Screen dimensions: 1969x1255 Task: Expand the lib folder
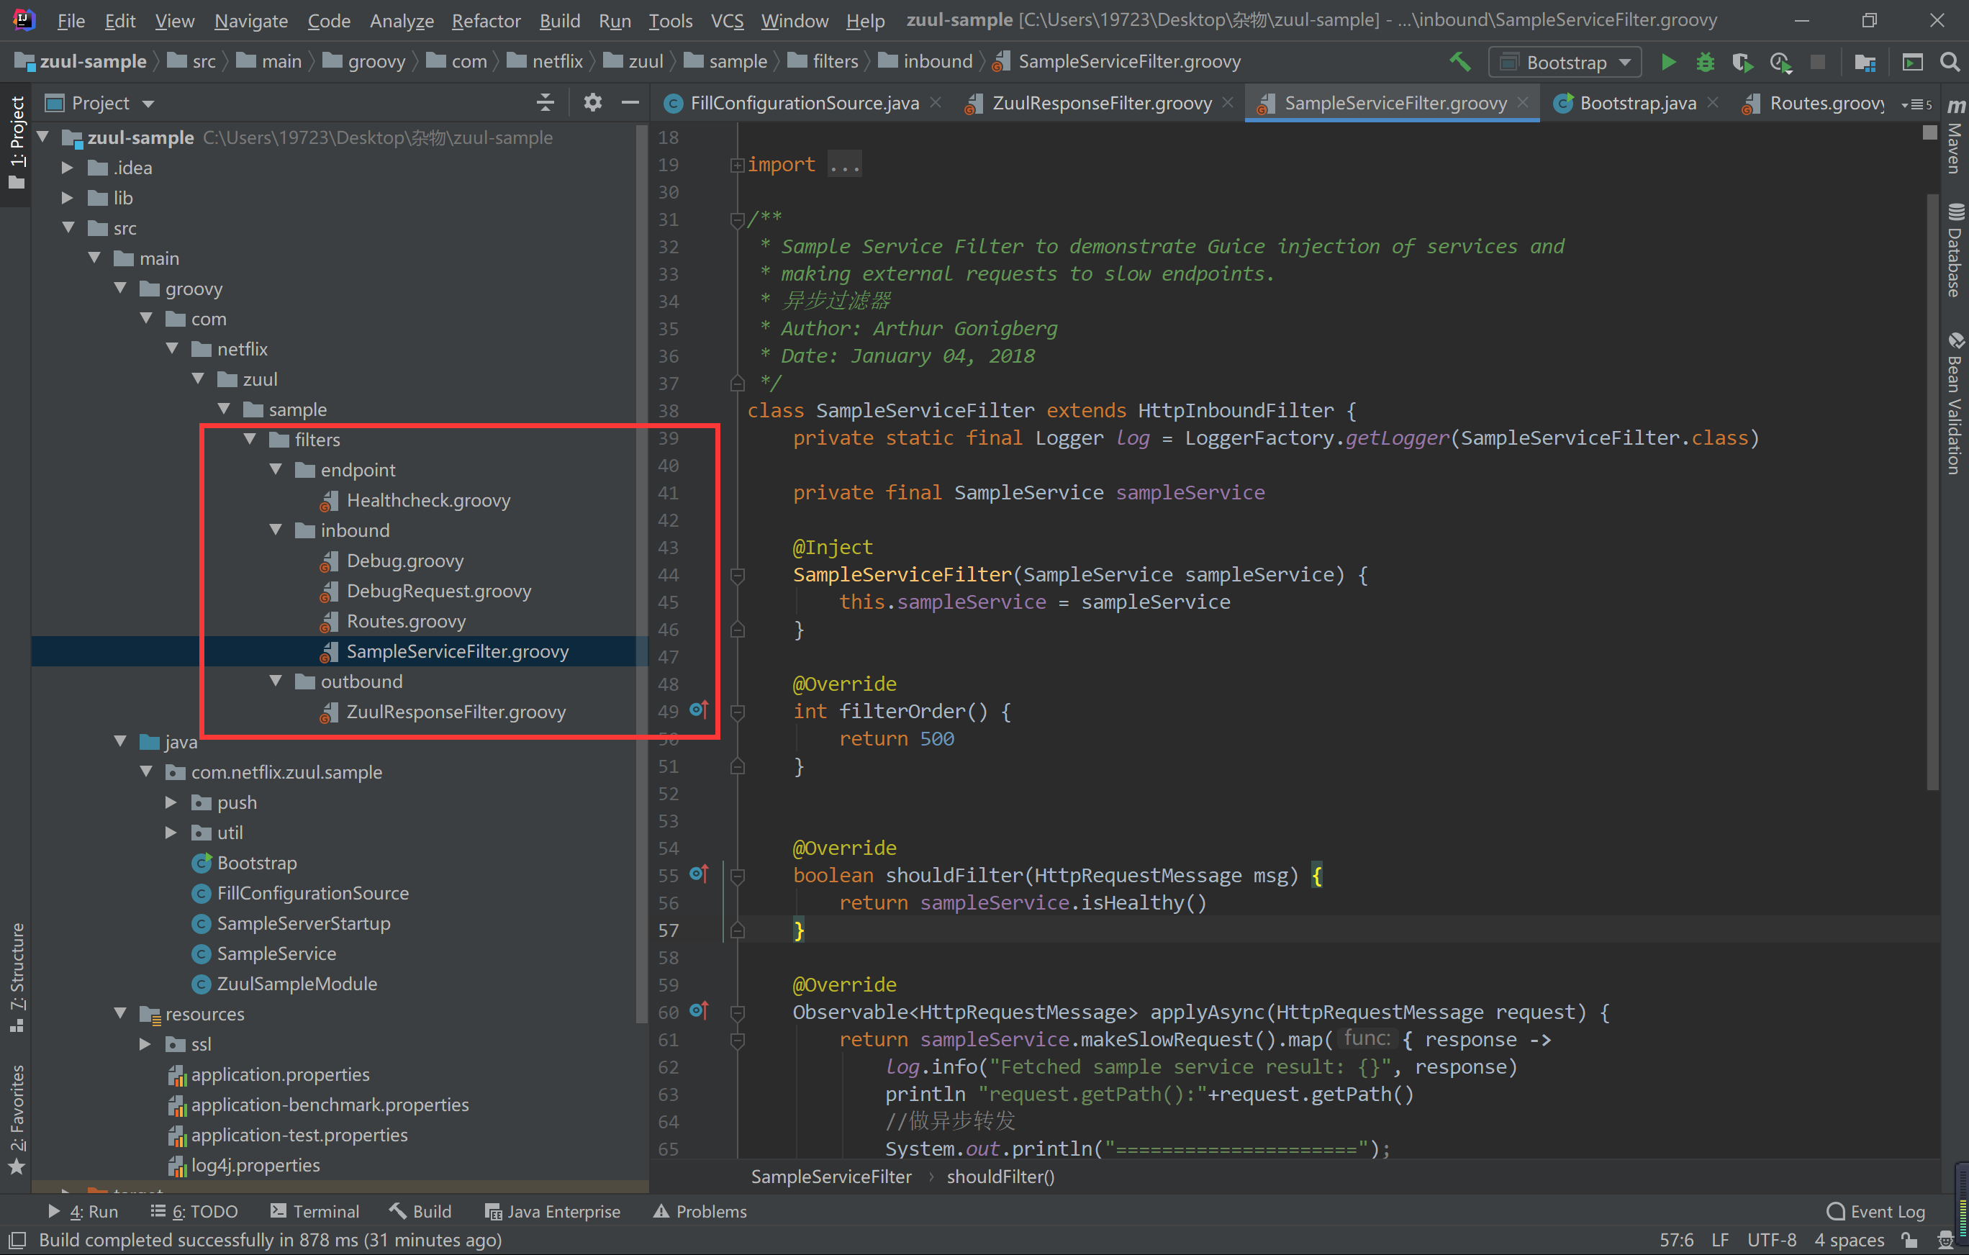point(68,198)
